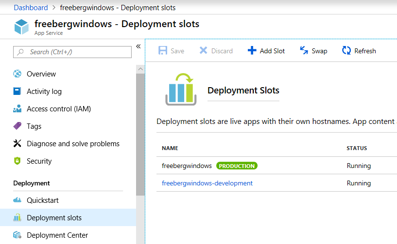Click the Deployment section heading
This screenshot has width=397, height=244.
32,183
